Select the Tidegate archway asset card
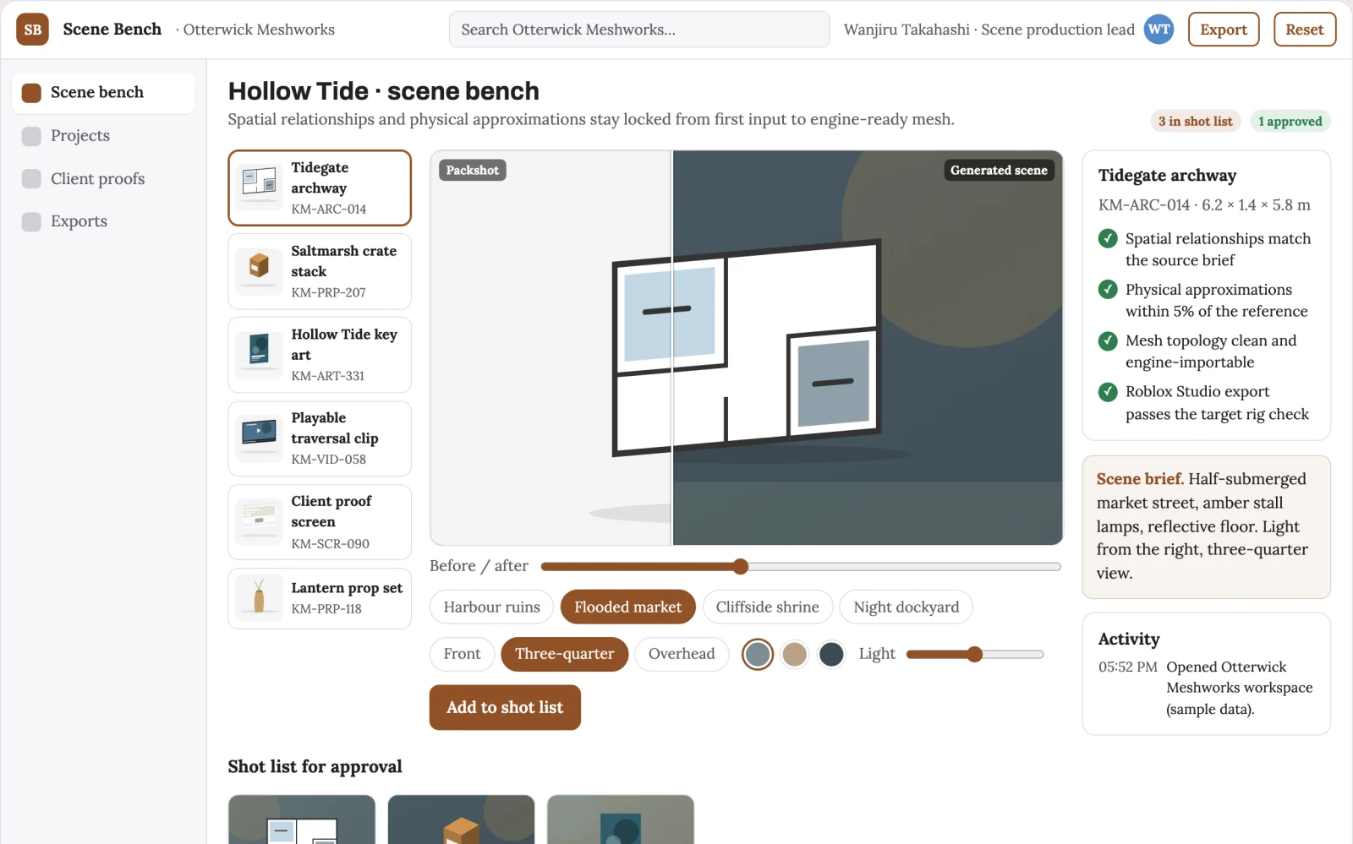Screen dimensions: 1353x844 pyautogui.click(x=320, y=188)
